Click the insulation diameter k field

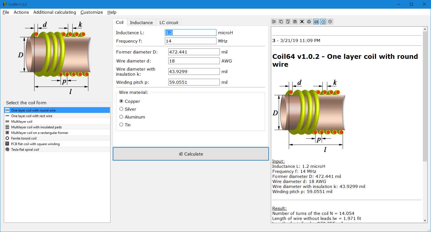[x=194, y=71]
